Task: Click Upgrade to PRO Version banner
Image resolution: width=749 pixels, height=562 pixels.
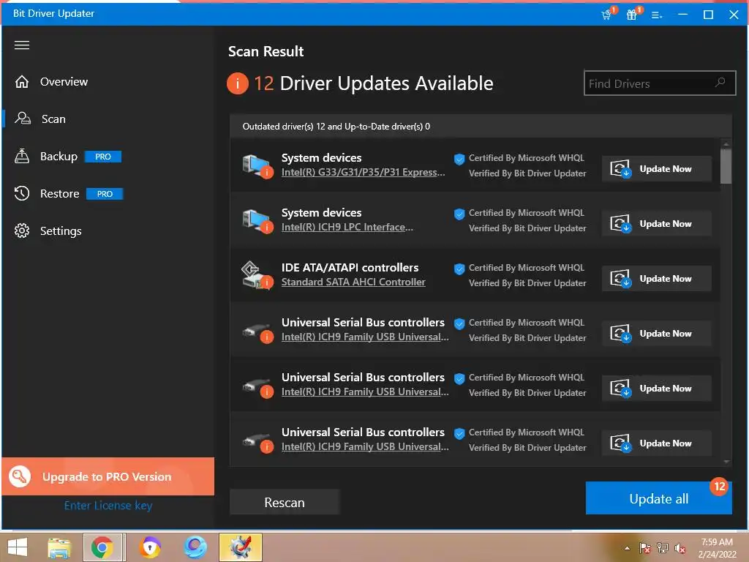Action: click(108, 476)
